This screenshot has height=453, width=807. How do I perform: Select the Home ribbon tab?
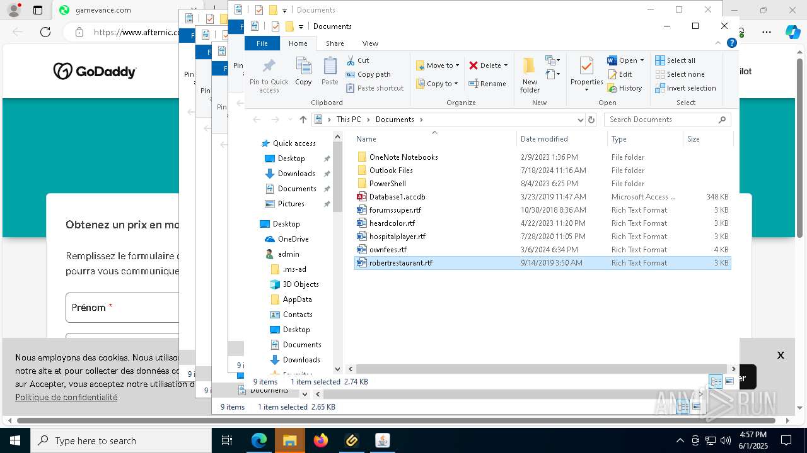[x=298, y=43]
